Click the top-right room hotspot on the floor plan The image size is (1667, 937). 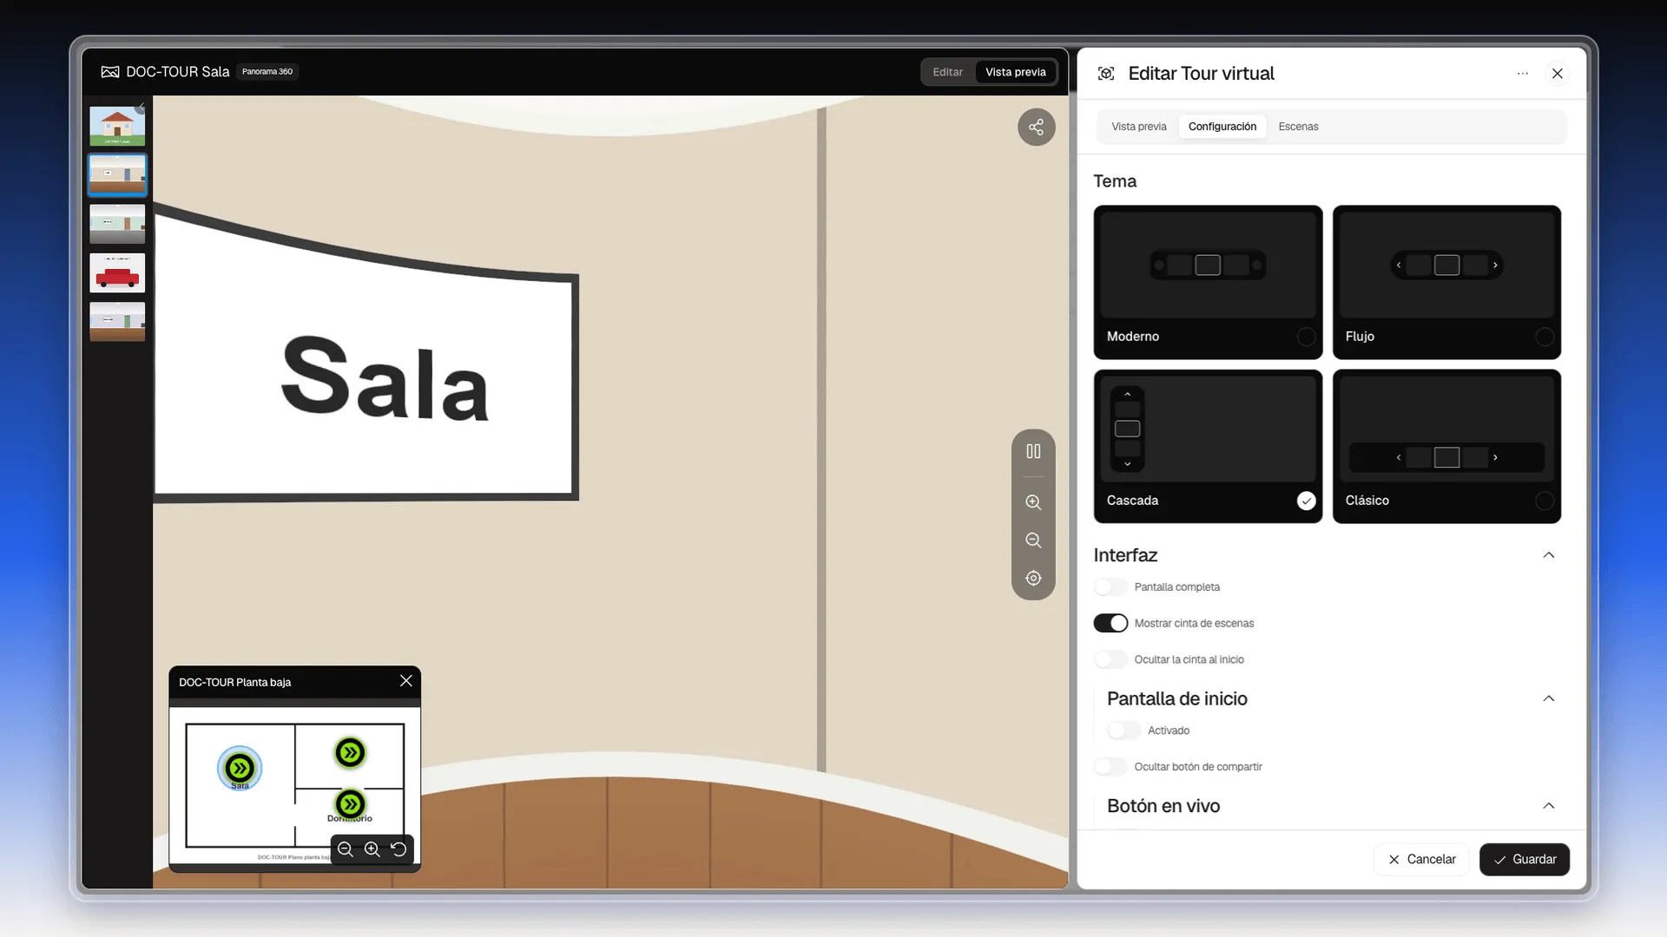click(x=350, y=752)
